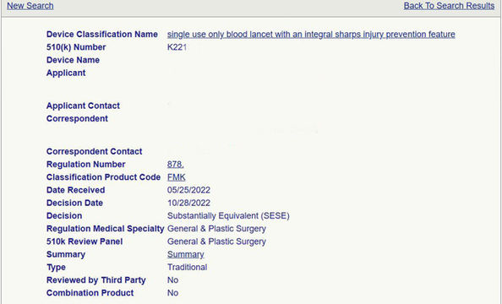The height and width of the screenshot is (304, 502).
Task: Open the single use only blood lancet classification link
Action: coord(311,35)
